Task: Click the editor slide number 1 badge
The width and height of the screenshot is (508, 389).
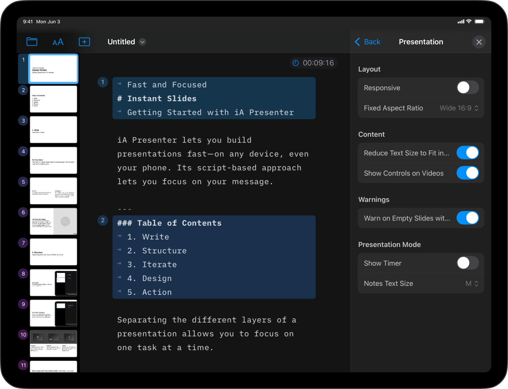Action: tap(103, 82)
